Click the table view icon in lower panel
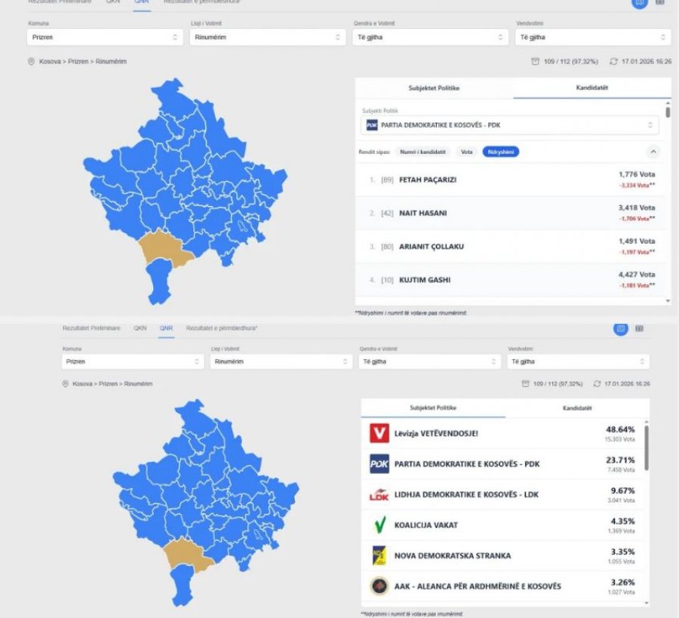Screen dimensions: 679x618 click(x=639, y=328)
